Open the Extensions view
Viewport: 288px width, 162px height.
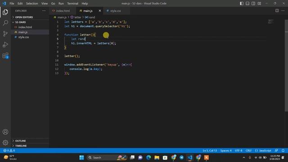click(x=5, y=55)
